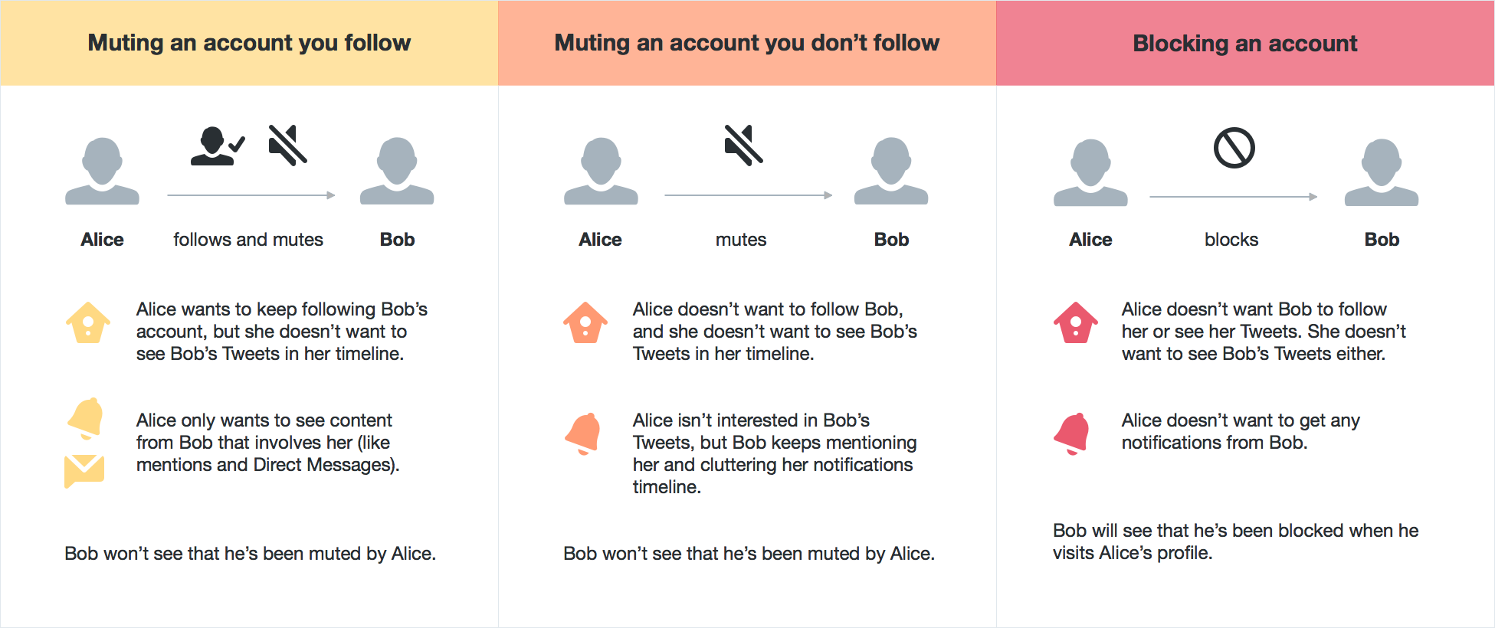Click the yellow birdhouse timeline icon
Screen dimensions: 1495x628
pyautogui.click(x=88, y=322)
